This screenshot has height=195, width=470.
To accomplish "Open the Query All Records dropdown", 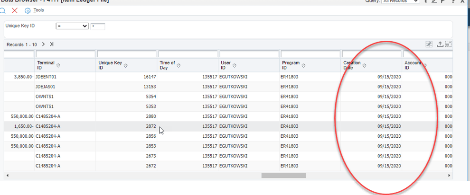I will 401,1.
